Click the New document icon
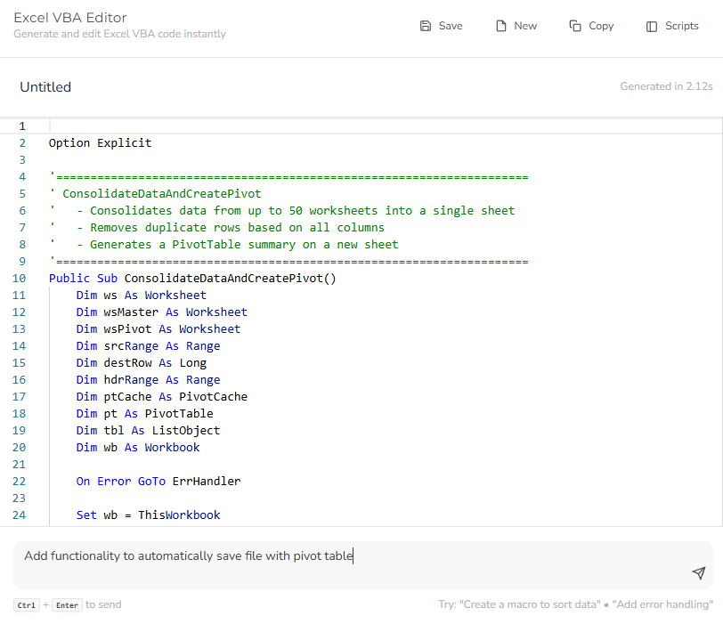 (x=499, y=26)
